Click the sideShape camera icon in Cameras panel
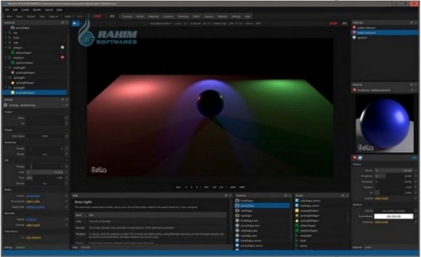The image size is (421, 257). (237, 211)
